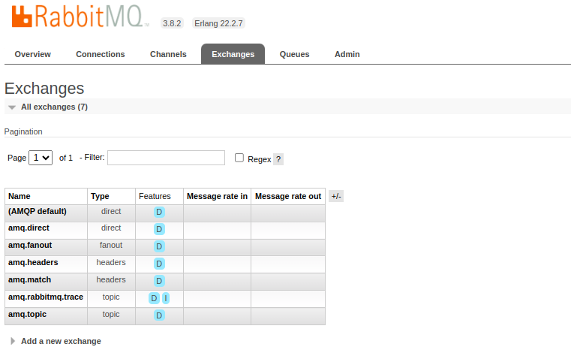Open the Queues tab
The width and height of the screenshot is (571, 356).
tap(295, 54)
